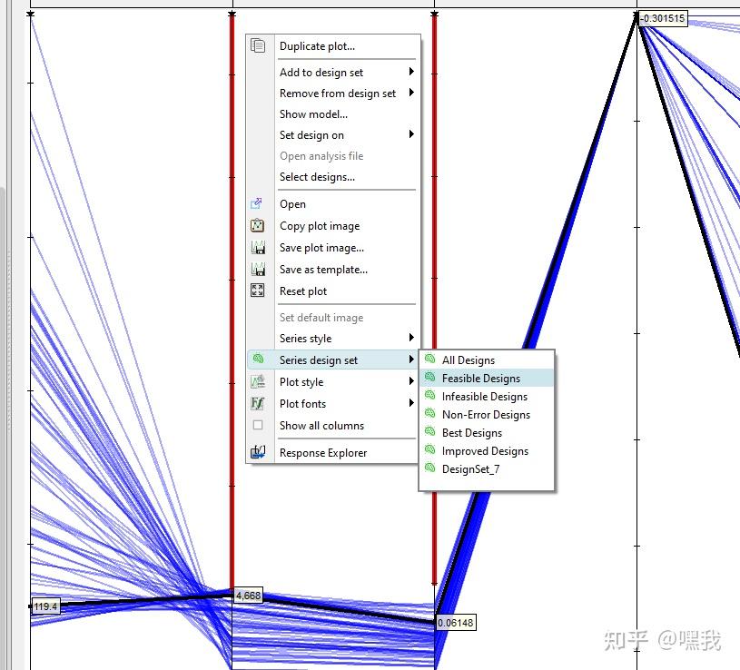Click the Save as template icon

[x=258, y=269]
